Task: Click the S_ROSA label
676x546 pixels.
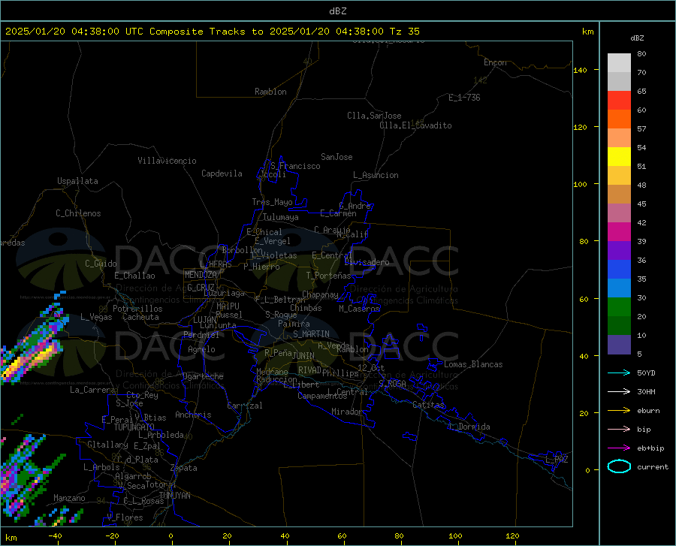Action: tap(392, 383)
